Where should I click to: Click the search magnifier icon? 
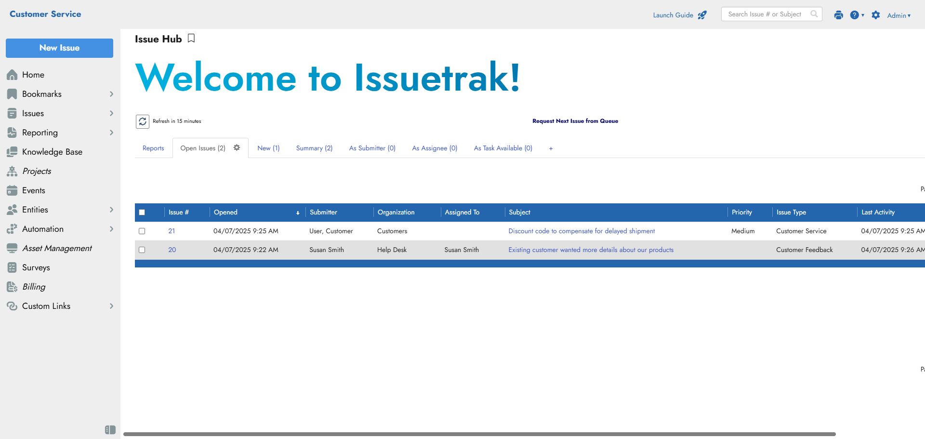814,14
